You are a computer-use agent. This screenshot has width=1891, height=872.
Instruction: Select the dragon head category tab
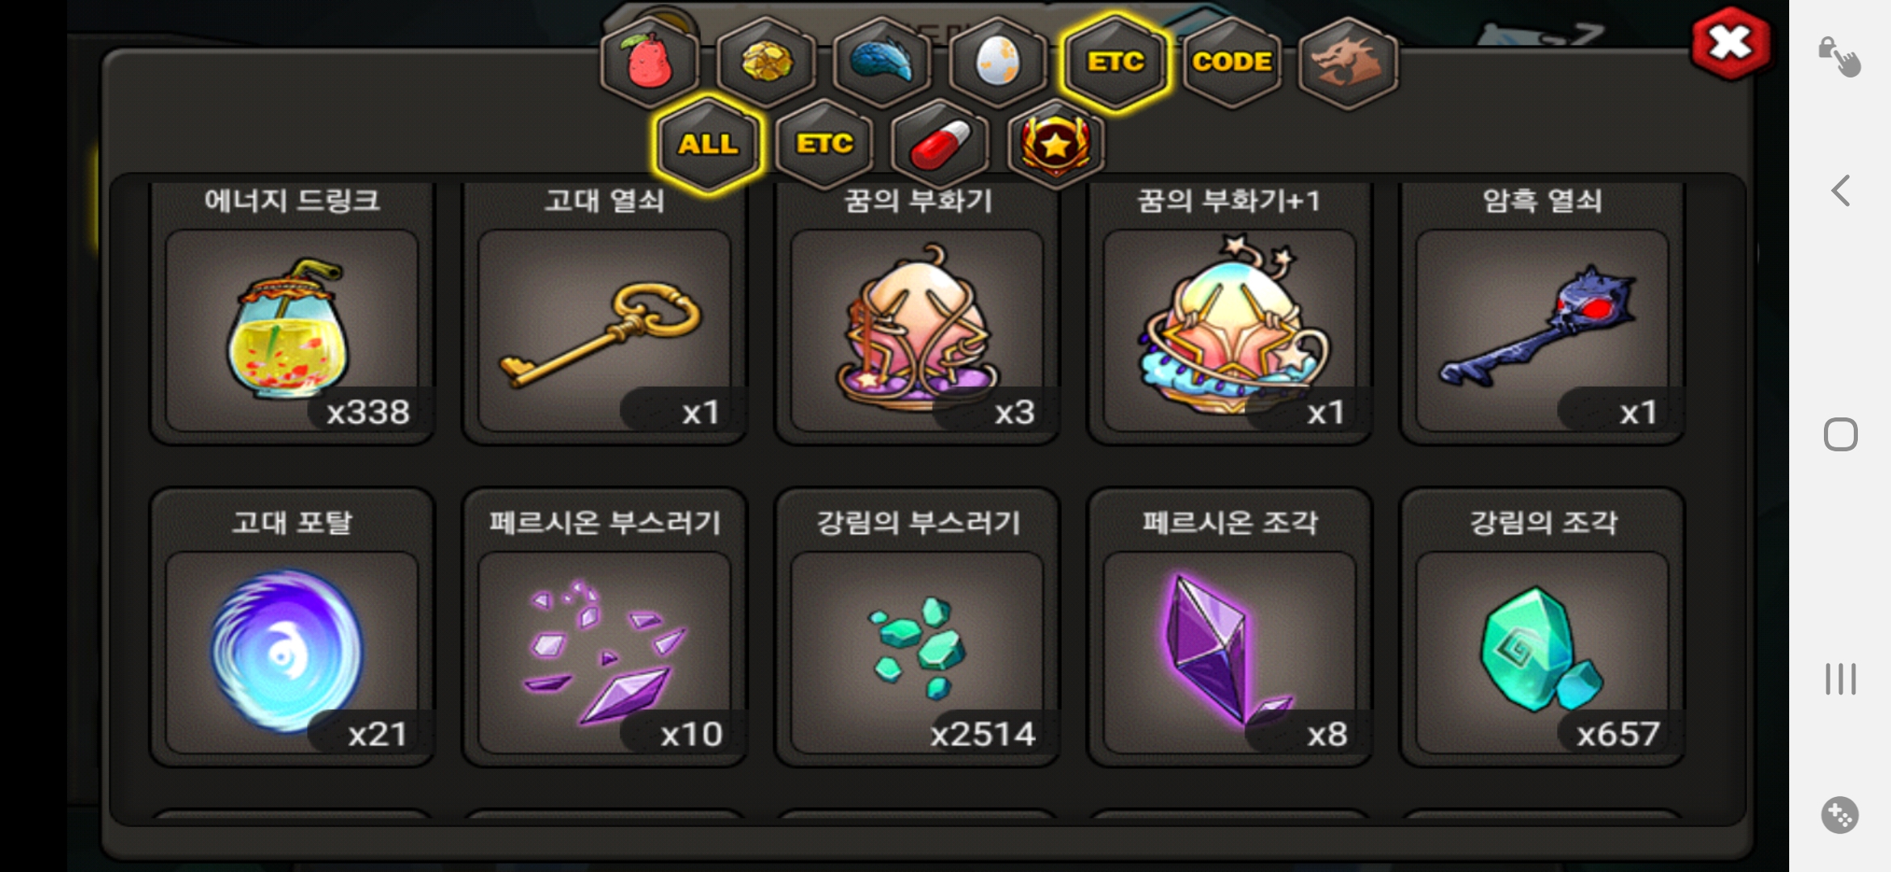pyautogui.click(x=1348, y=62)
